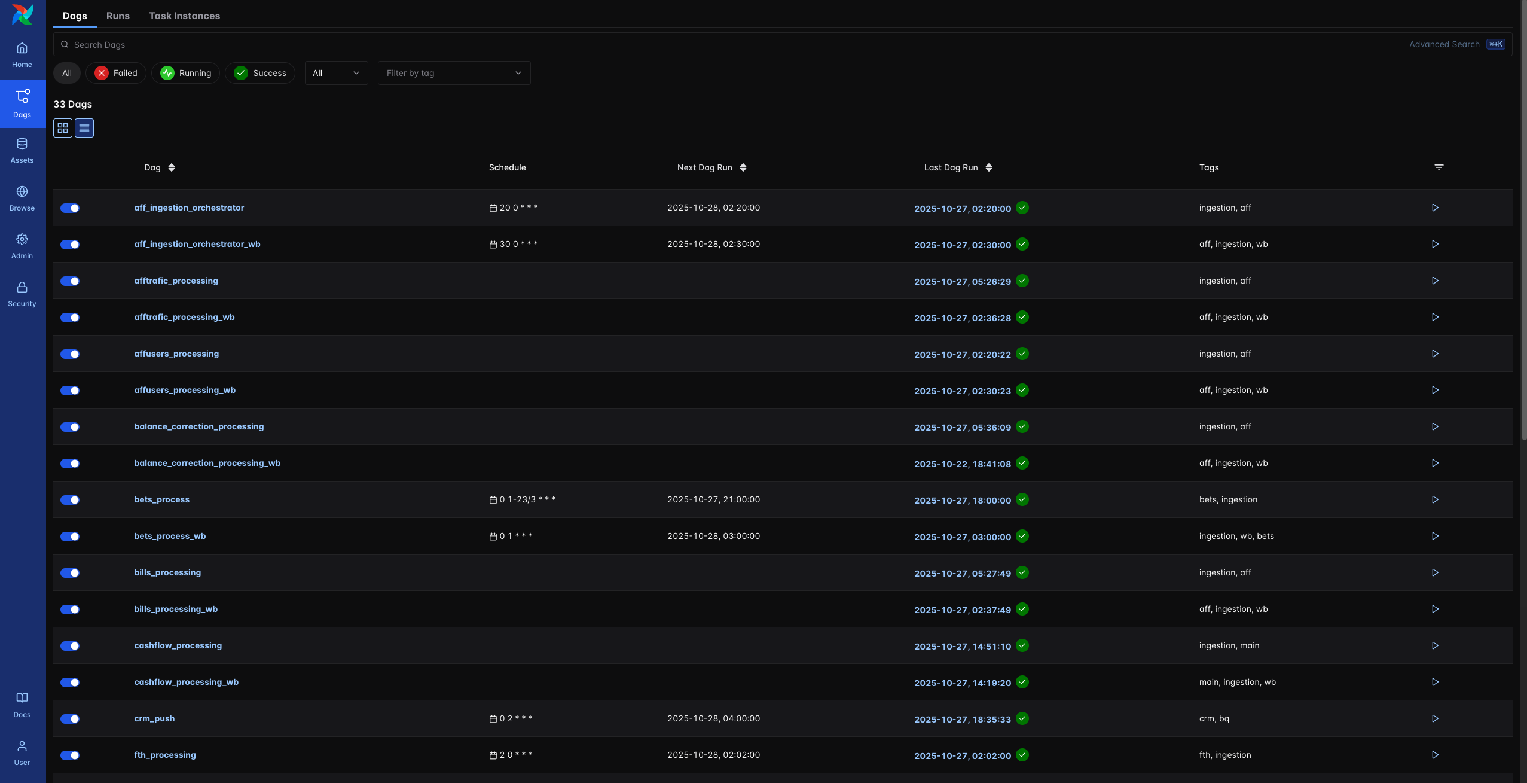Open last run 2025-10-22, 18:41:08
Image resolution: width=1527 pixels, height=783 pixels.
tap(963, 464)
